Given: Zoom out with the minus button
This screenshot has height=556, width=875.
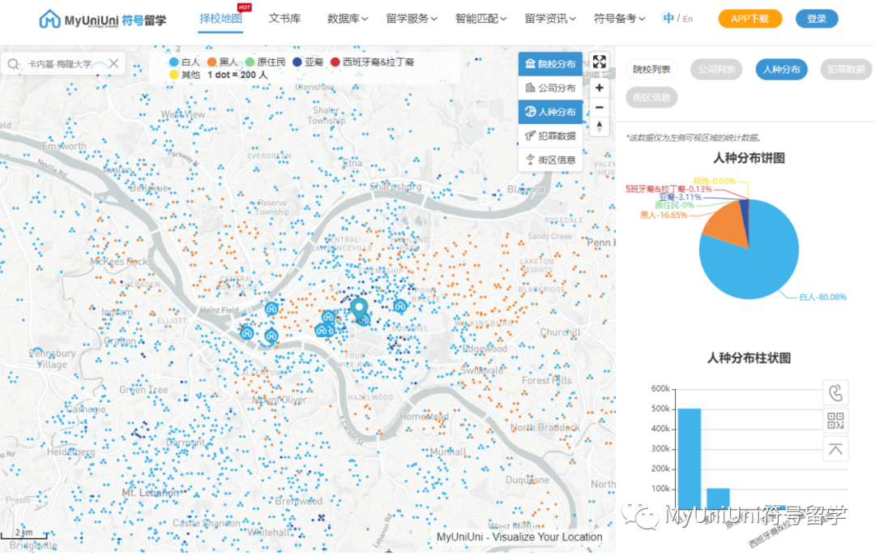Looking at the screenshot, I should click(600, 107).
